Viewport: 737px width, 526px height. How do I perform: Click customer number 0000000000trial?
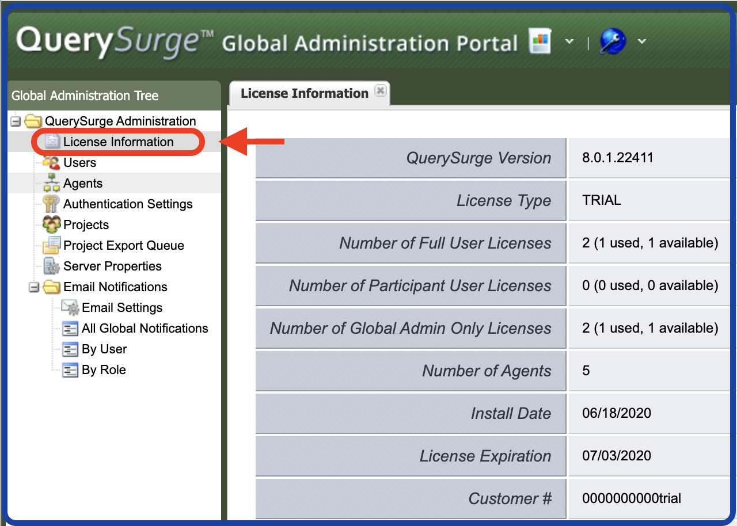pyautogui.click(x=632, y=498)
